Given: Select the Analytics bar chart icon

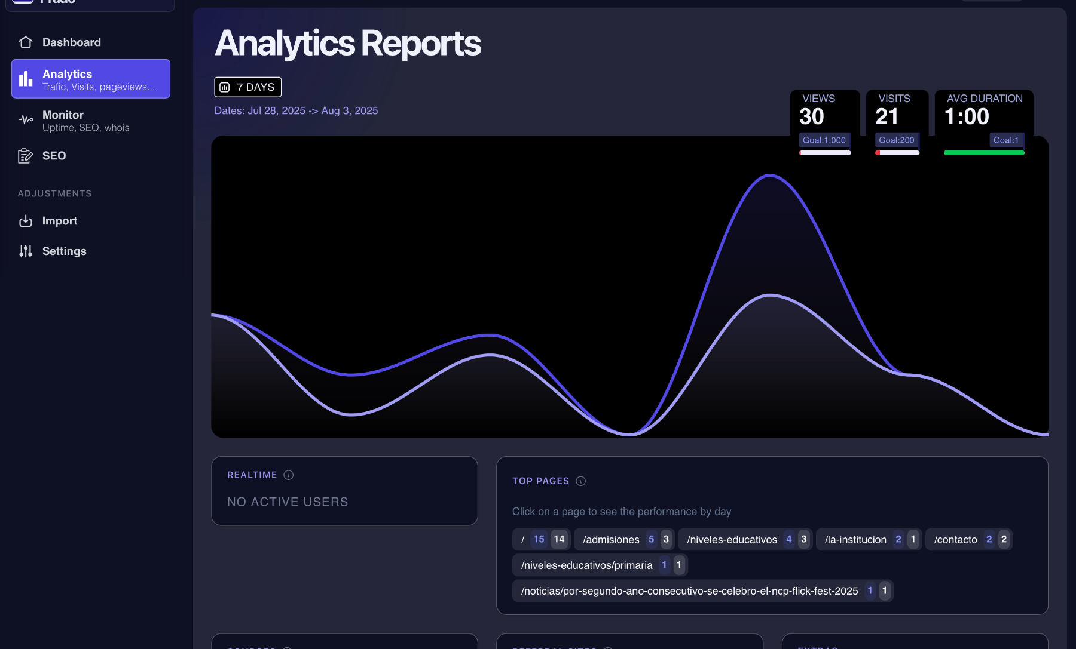Looking at the screenshot, I should click(26, 78).
